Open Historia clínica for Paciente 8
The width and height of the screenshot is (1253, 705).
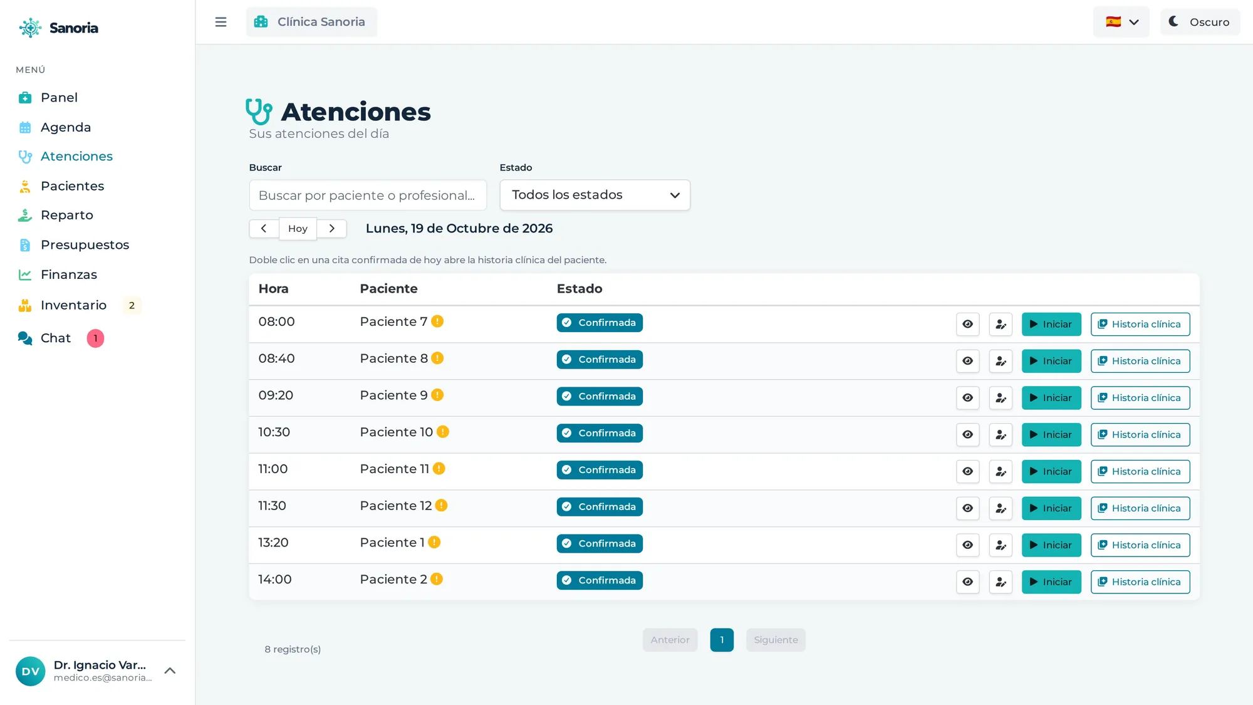coord(1140,361)
